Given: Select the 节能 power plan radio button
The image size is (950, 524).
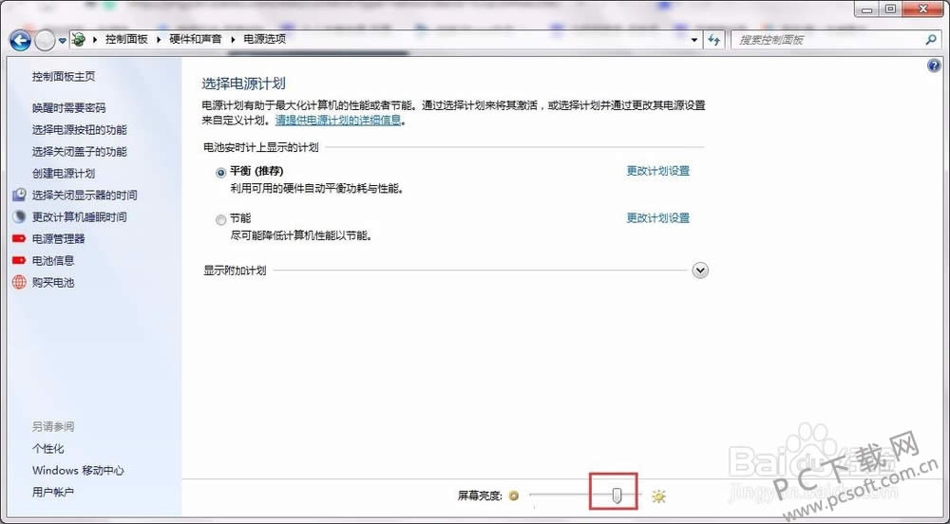Looking at the screenshot, I should point(221,219).
